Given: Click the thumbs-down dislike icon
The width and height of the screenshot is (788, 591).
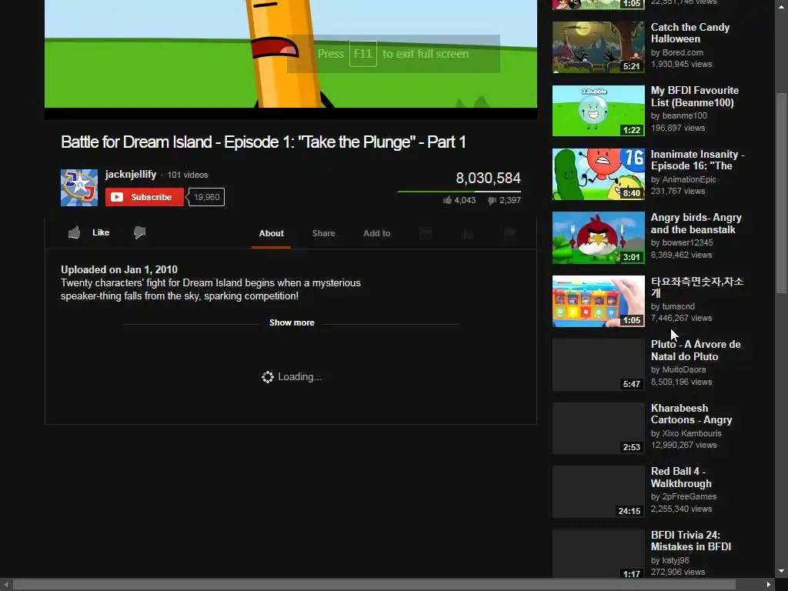Looking at the screenshot, I should pos(140,232).
